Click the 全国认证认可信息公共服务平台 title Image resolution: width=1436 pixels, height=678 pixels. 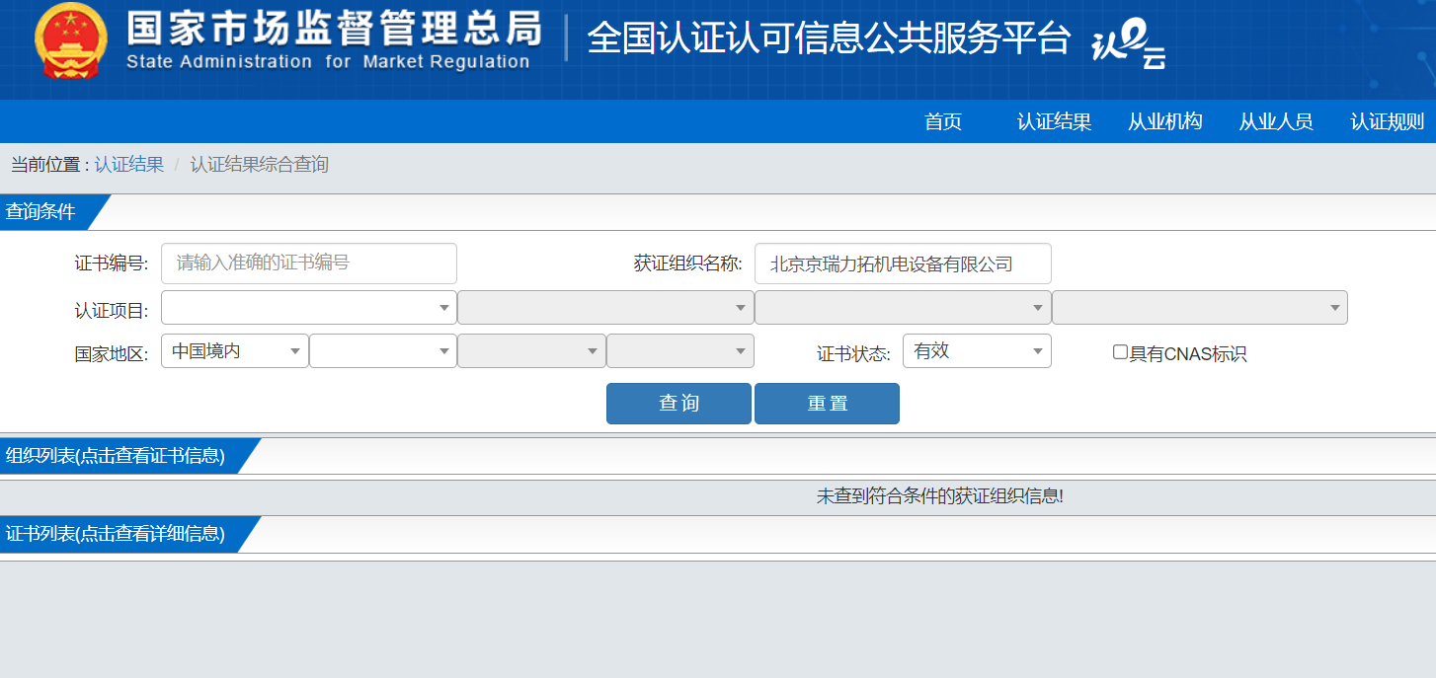(829, 38)
